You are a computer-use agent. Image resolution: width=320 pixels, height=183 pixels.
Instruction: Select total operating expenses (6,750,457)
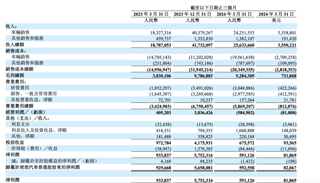pyautogui.click(x=202, y=107)
